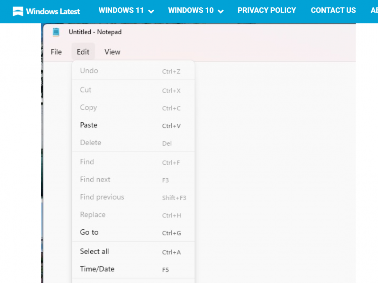Expand the Windows 10 dropdown chevron
Viewport: 378px width, 283px height.
(221, 11)
